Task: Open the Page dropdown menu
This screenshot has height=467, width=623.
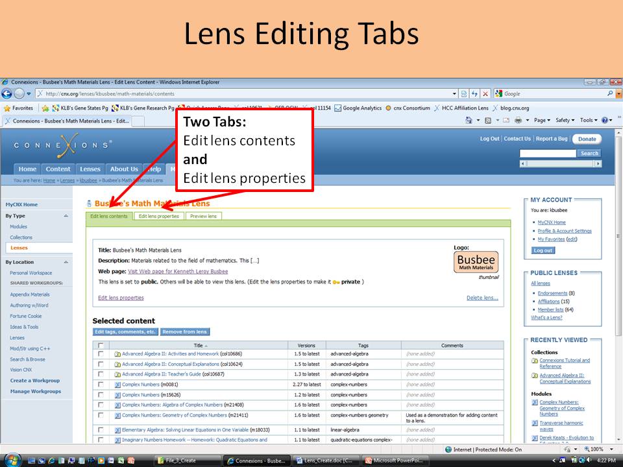Action: click(x=541, y=121)
